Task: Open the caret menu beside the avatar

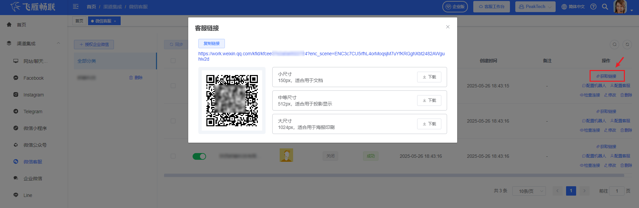Action: coord(632,10)
